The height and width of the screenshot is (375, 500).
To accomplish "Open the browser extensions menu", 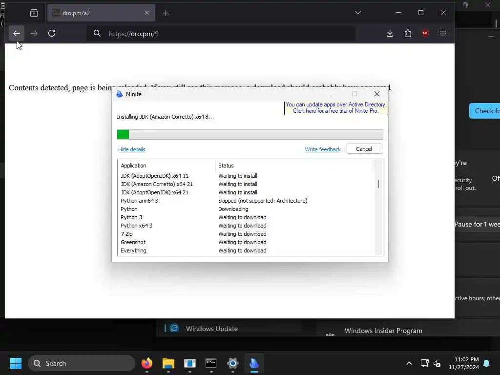I will coord(408,33).
